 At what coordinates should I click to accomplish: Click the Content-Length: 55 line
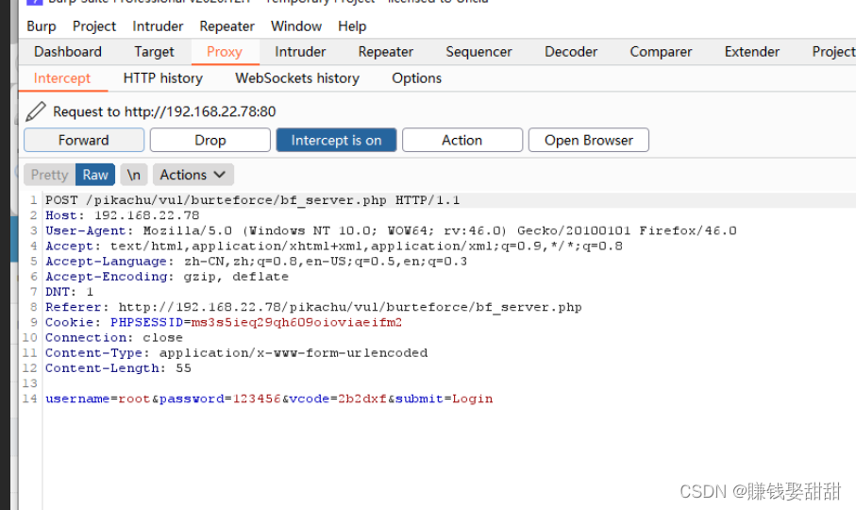click(x=118, y=368)
